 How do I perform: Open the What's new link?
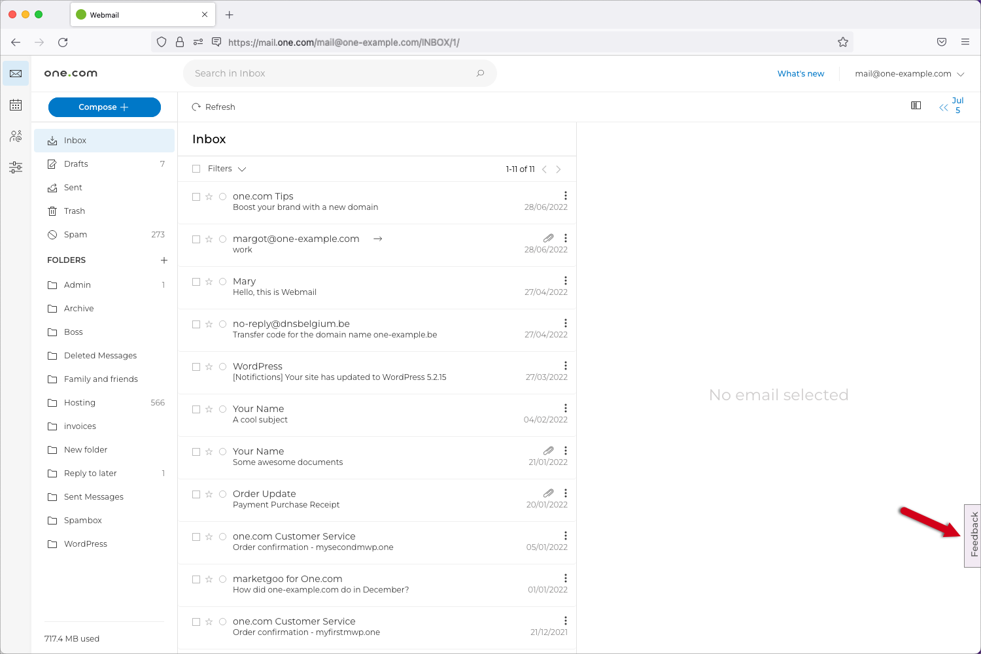(x=800, y=74)
